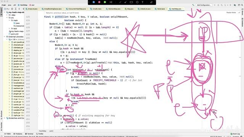Image resolution: width=244 pixels, height=137 pixels.
Task: Collapse the my-hash-map project root node
Action: (x=5, y=12)
